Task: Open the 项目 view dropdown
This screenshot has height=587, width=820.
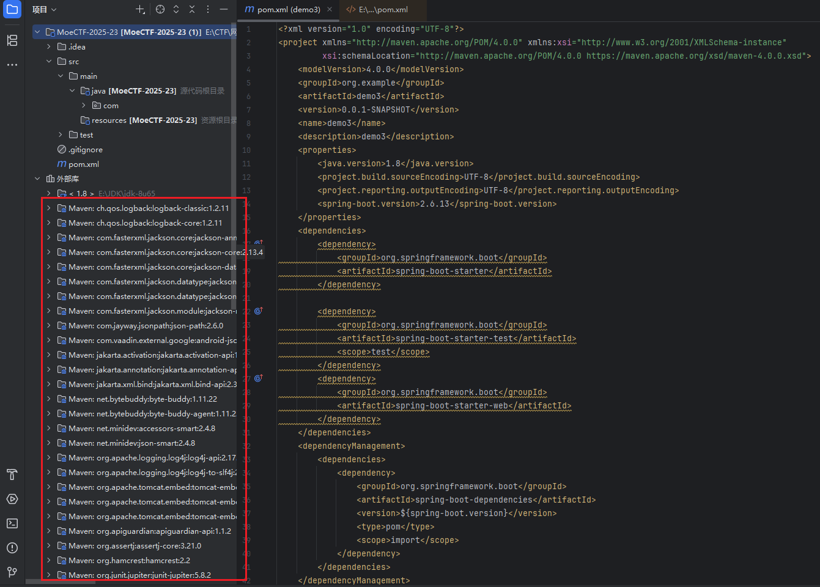Action: pos(44,9)
